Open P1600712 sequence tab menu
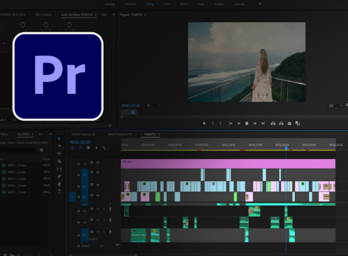The width and height of the screenshot is (348, 256). [x=158, y=134]
